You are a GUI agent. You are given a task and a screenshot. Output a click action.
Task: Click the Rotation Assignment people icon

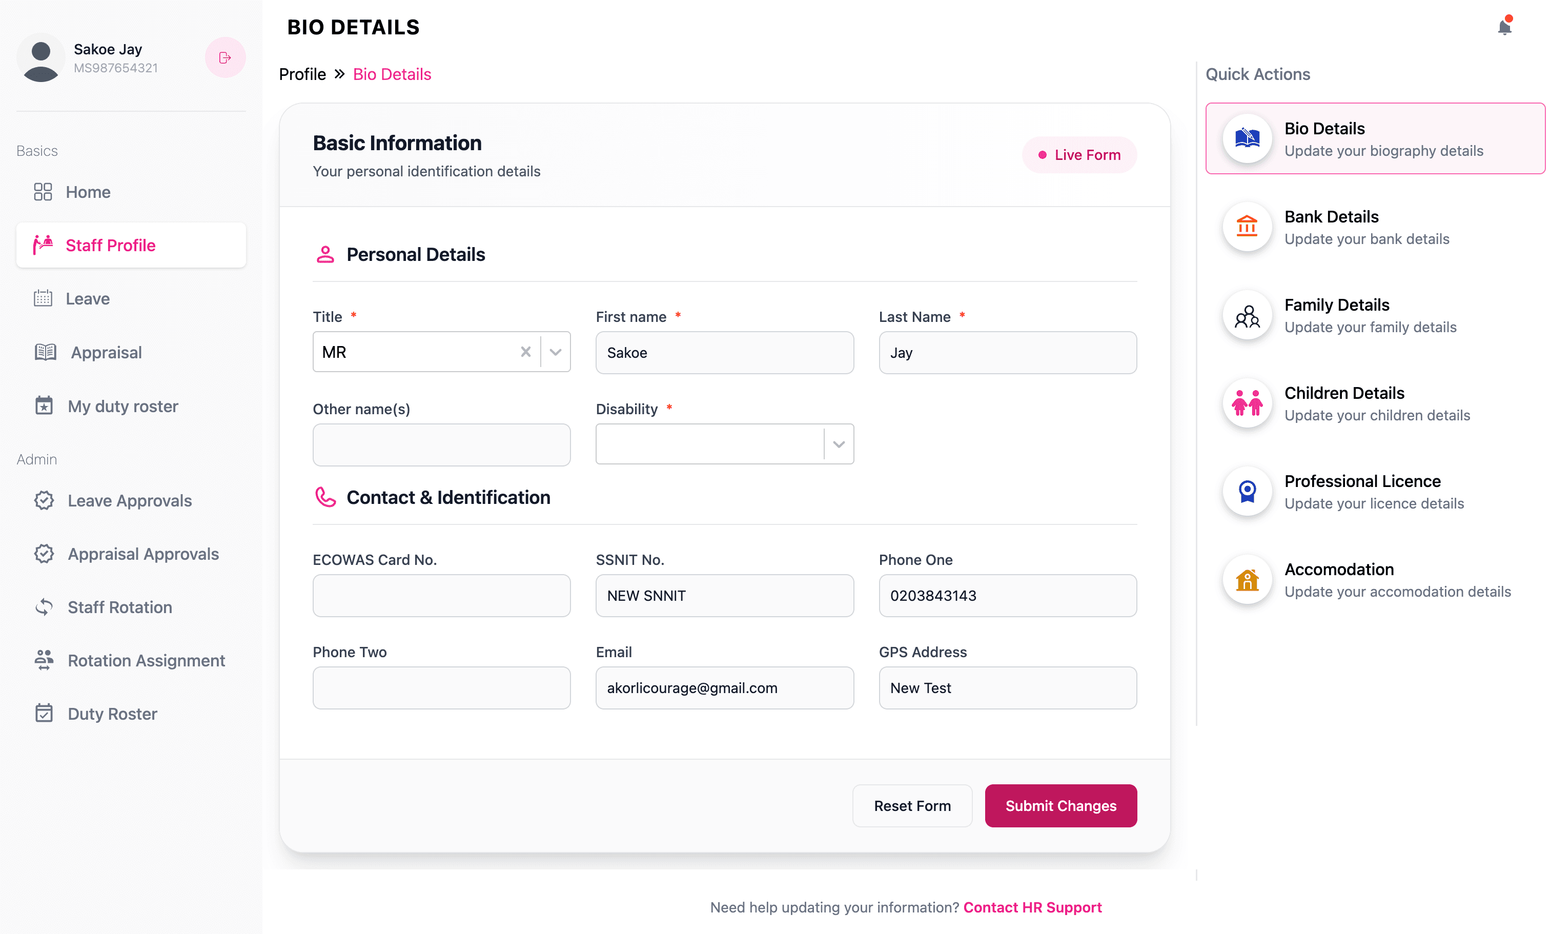(x=44, y=660)
